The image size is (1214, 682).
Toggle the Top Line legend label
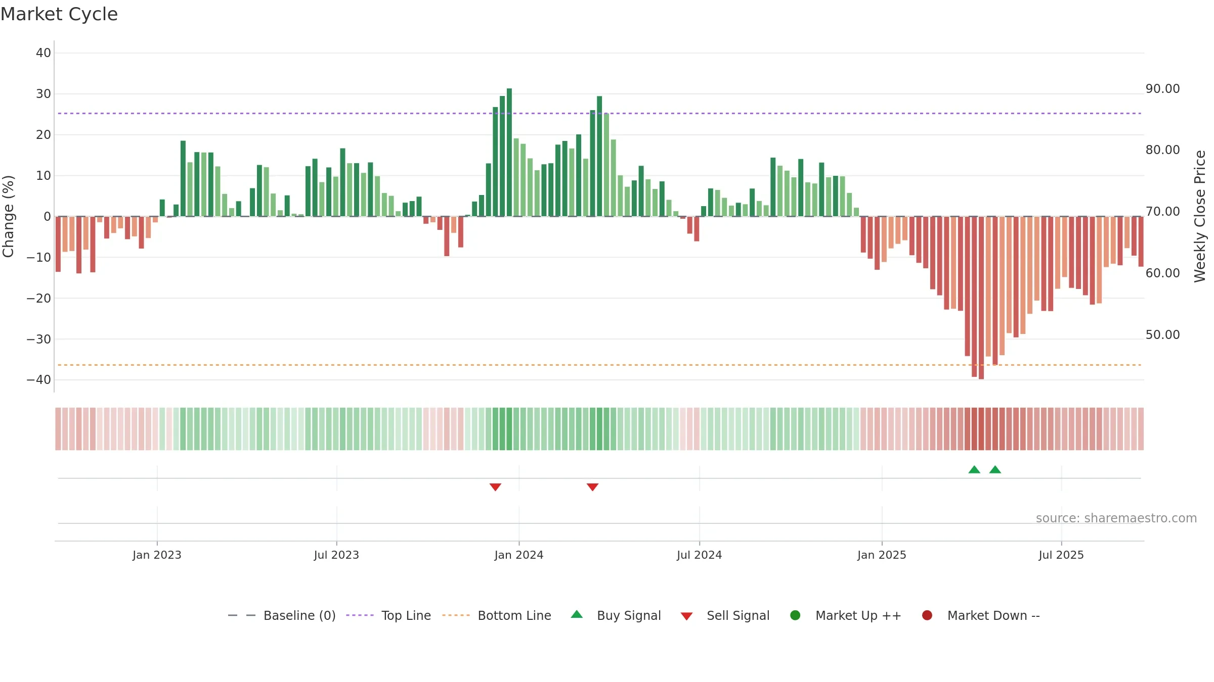pos(406,616)
